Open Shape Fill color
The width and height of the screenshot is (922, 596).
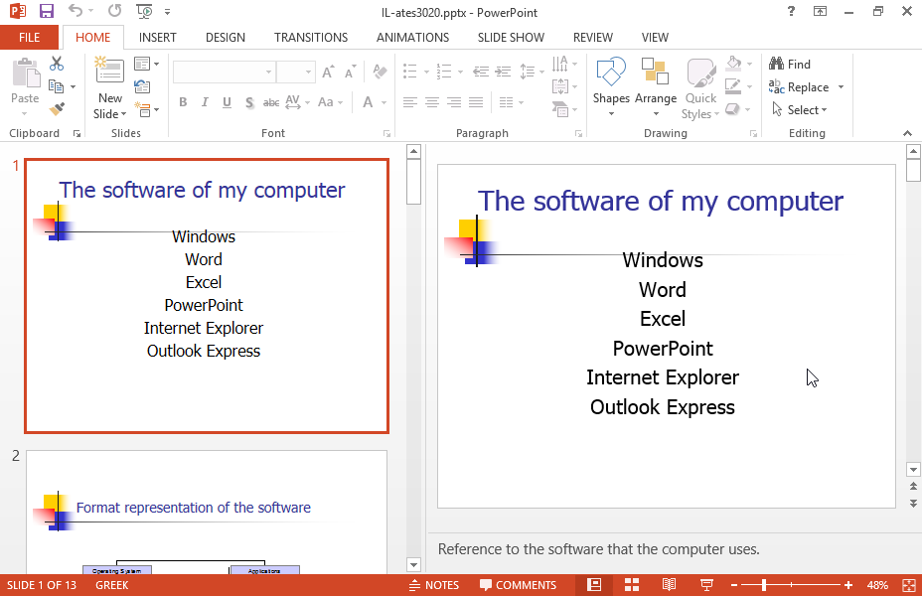(738, 64)
